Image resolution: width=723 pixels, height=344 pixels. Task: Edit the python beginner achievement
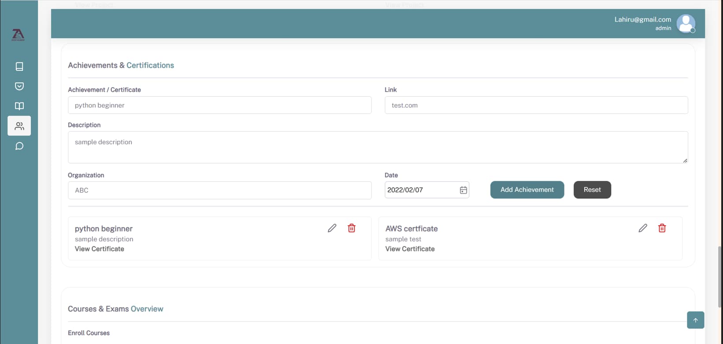[x=332, y=228]
